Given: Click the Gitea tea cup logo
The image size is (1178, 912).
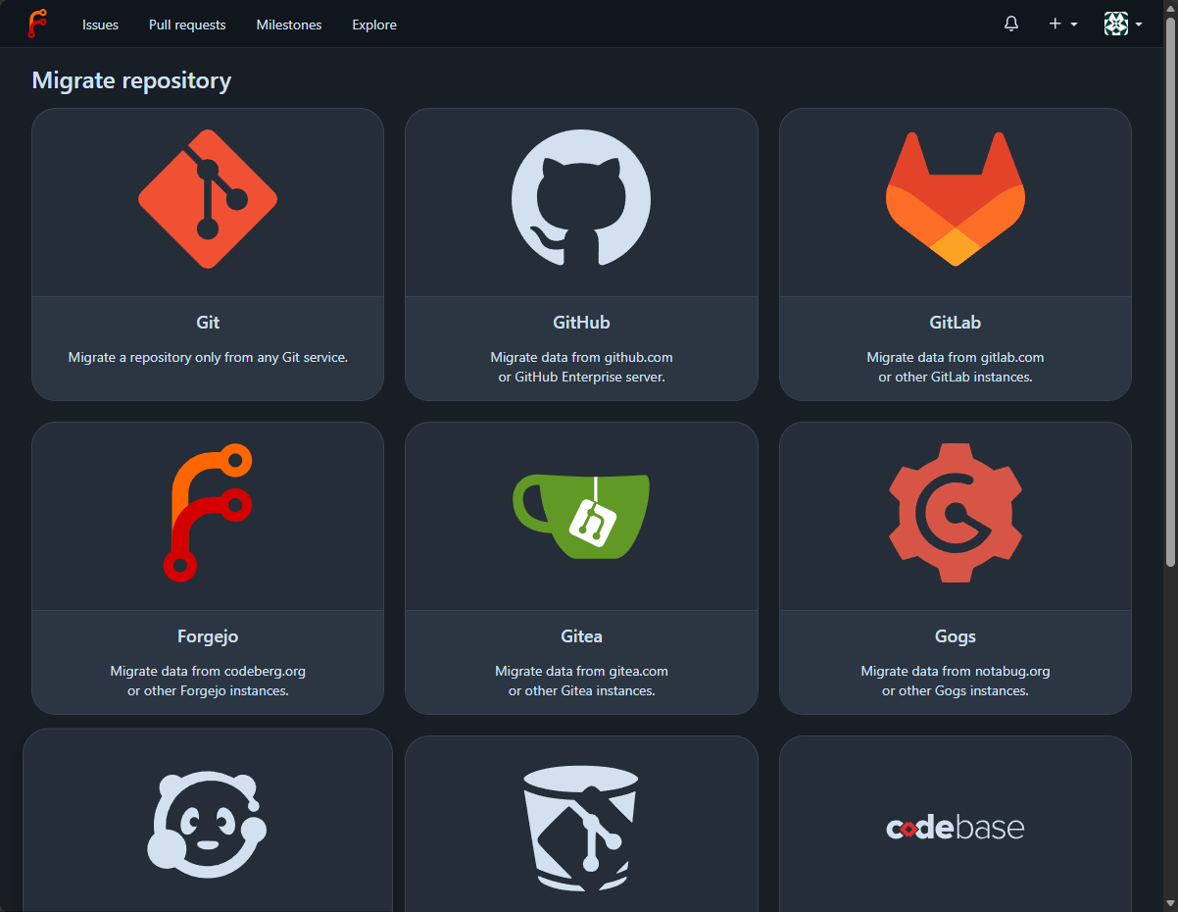Looking at the screenshot, I should 581,516.
